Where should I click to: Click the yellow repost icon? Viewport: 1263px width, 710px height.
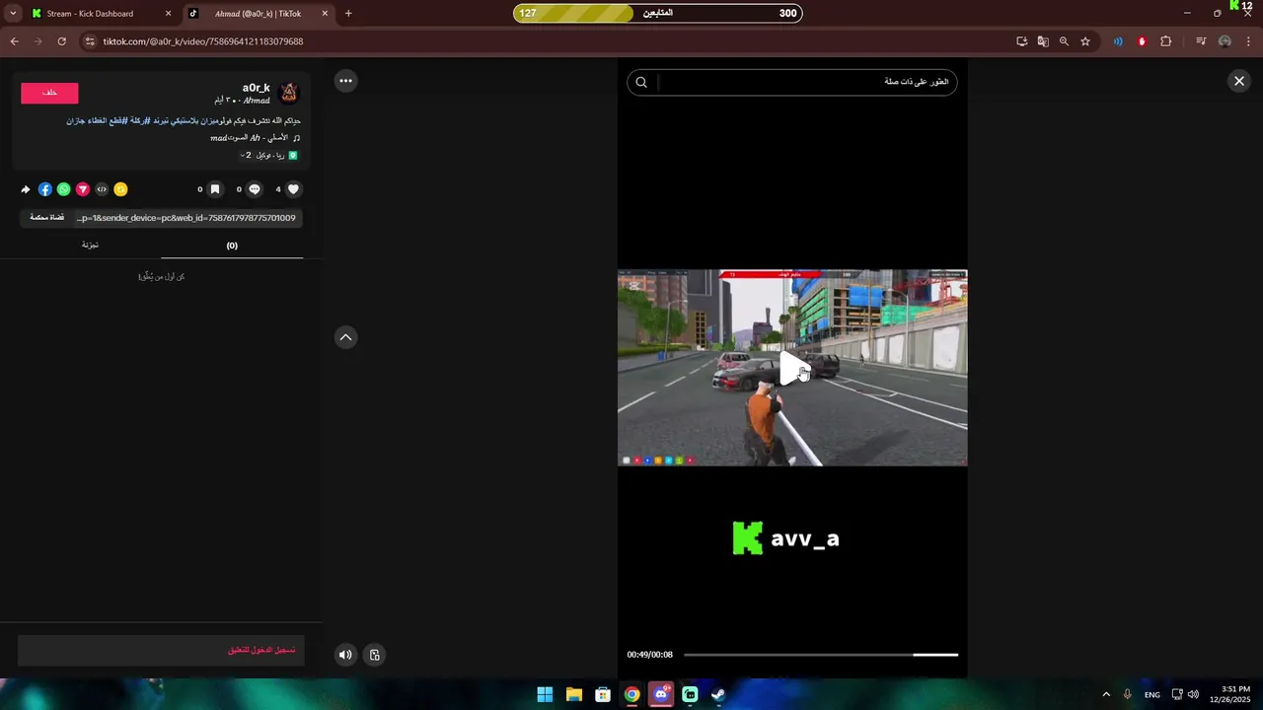point(120,189)
